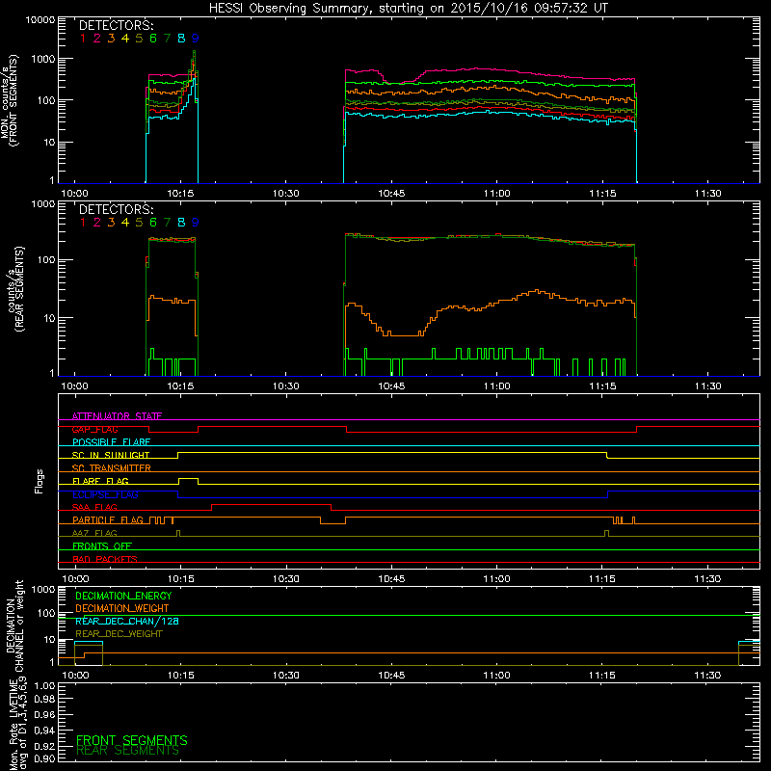Click the 1000 tick on decimation axis
Image resolution: width=771 pixels, height=771 pixels.
43,590
